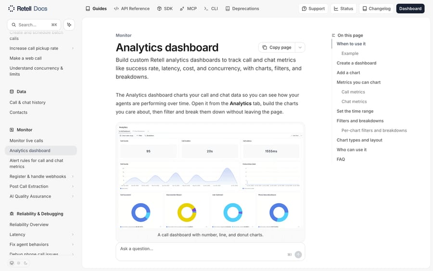Jump to Set the time range
Image resolution: width=433 pixels, height=271 pixels.
point(355,111)
